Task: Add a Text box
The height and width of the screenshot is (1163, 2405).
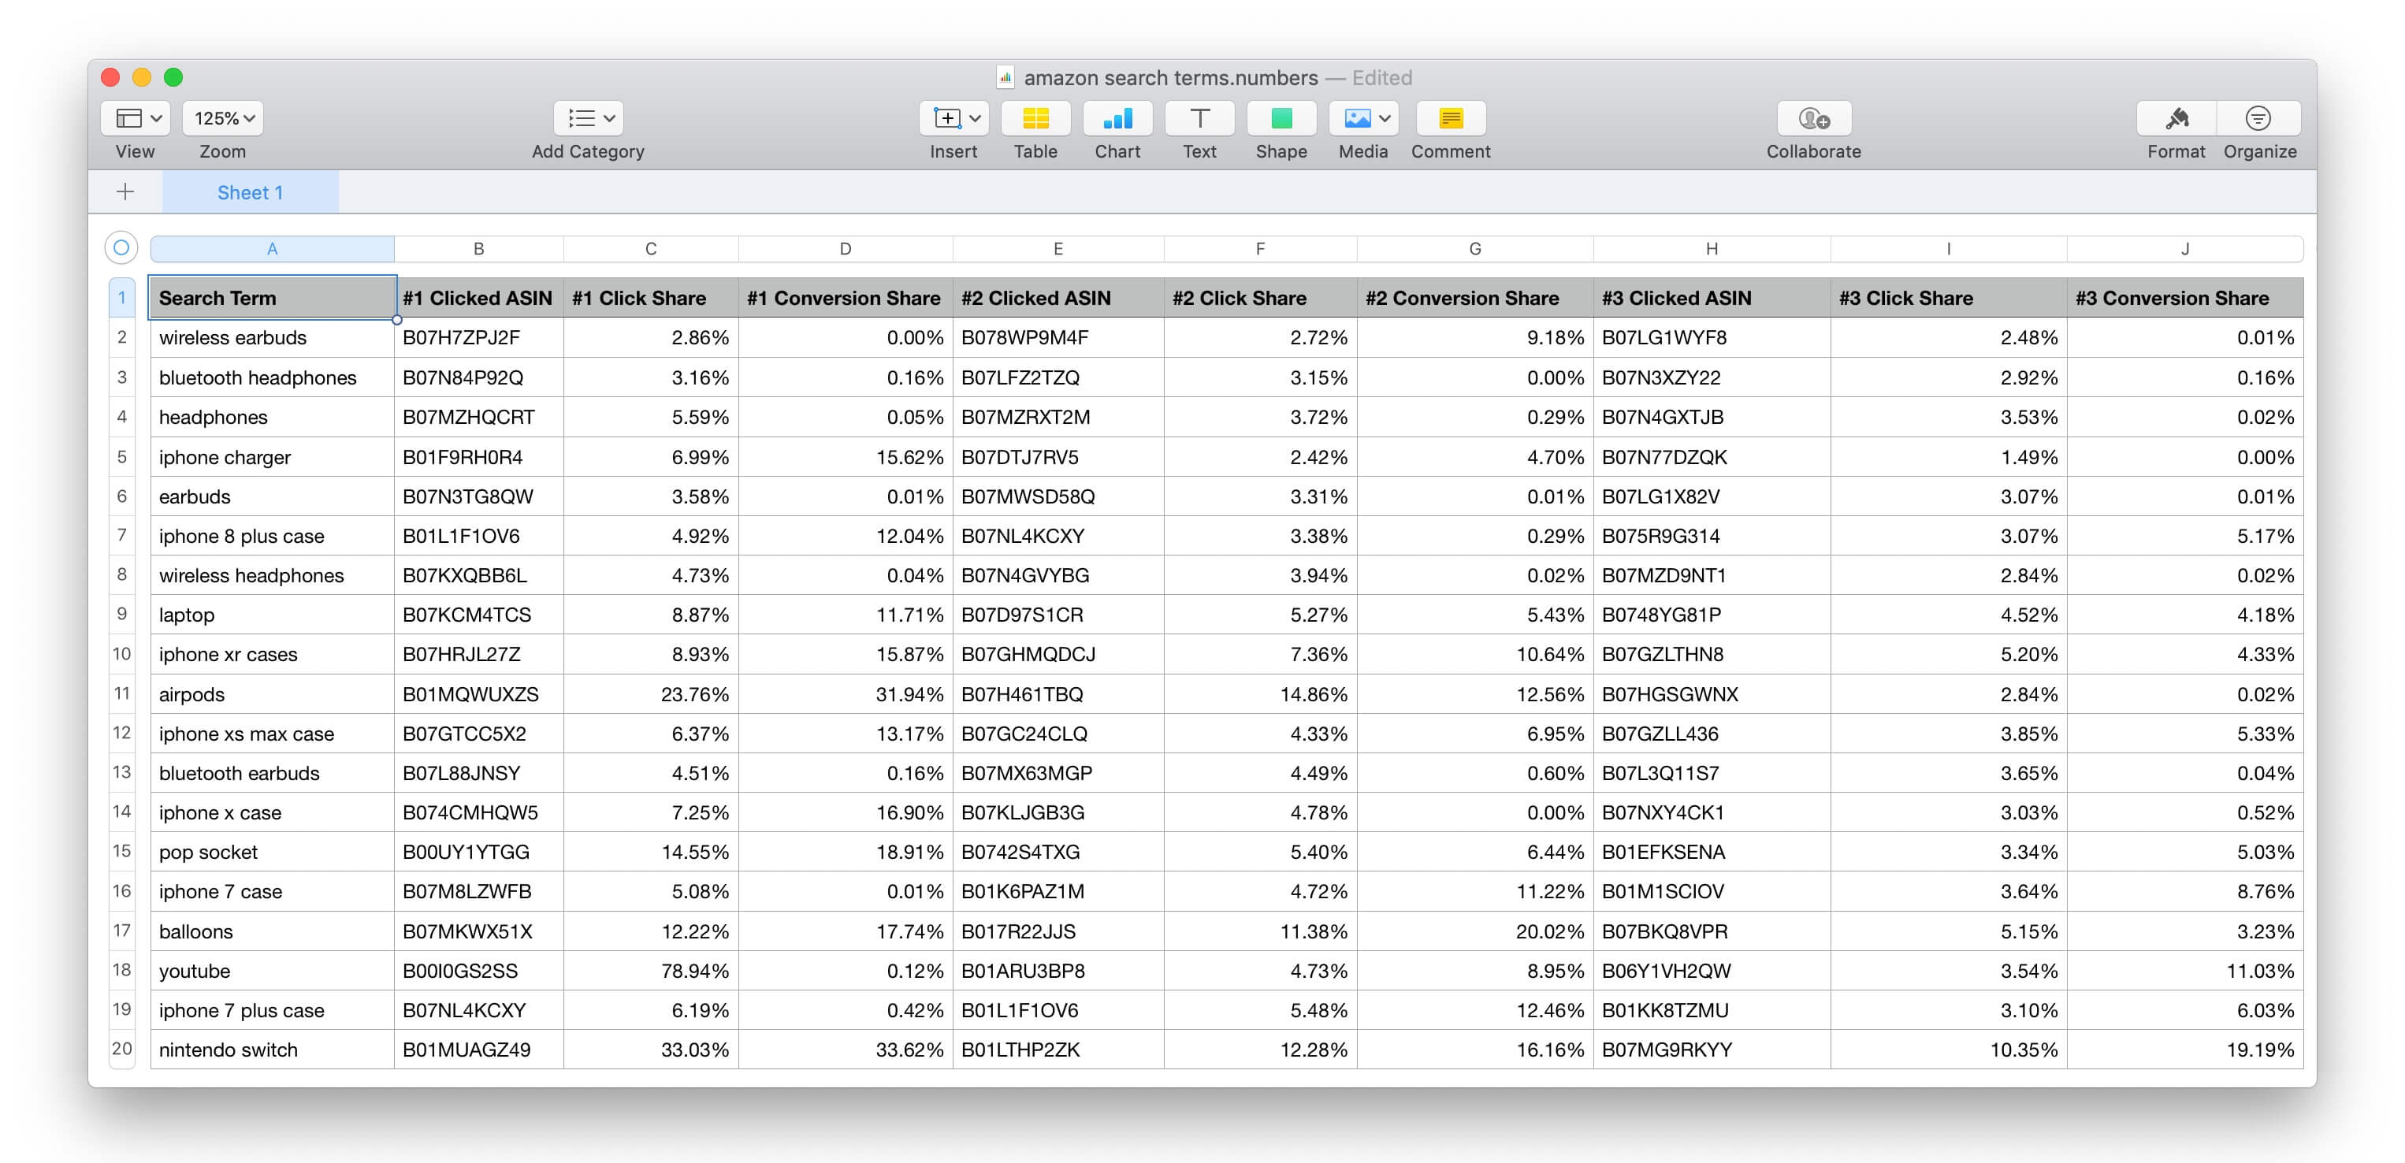Action: [x=1199, y=118]
